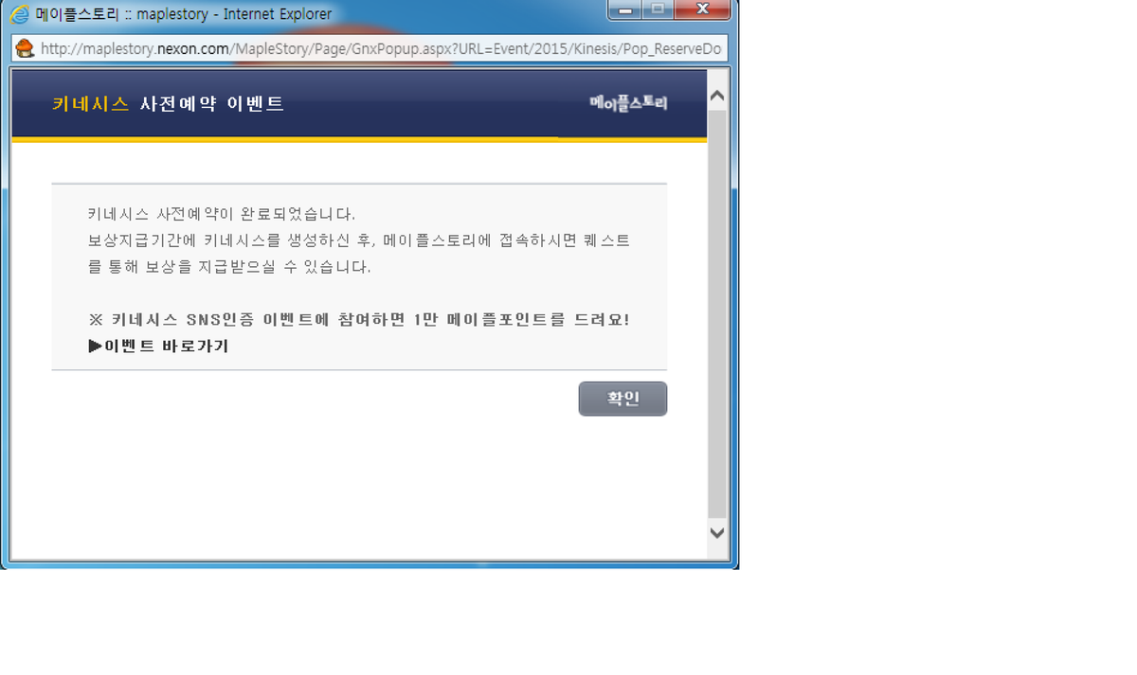Maximize the Internet Explorer popup window

coord(657,9)
